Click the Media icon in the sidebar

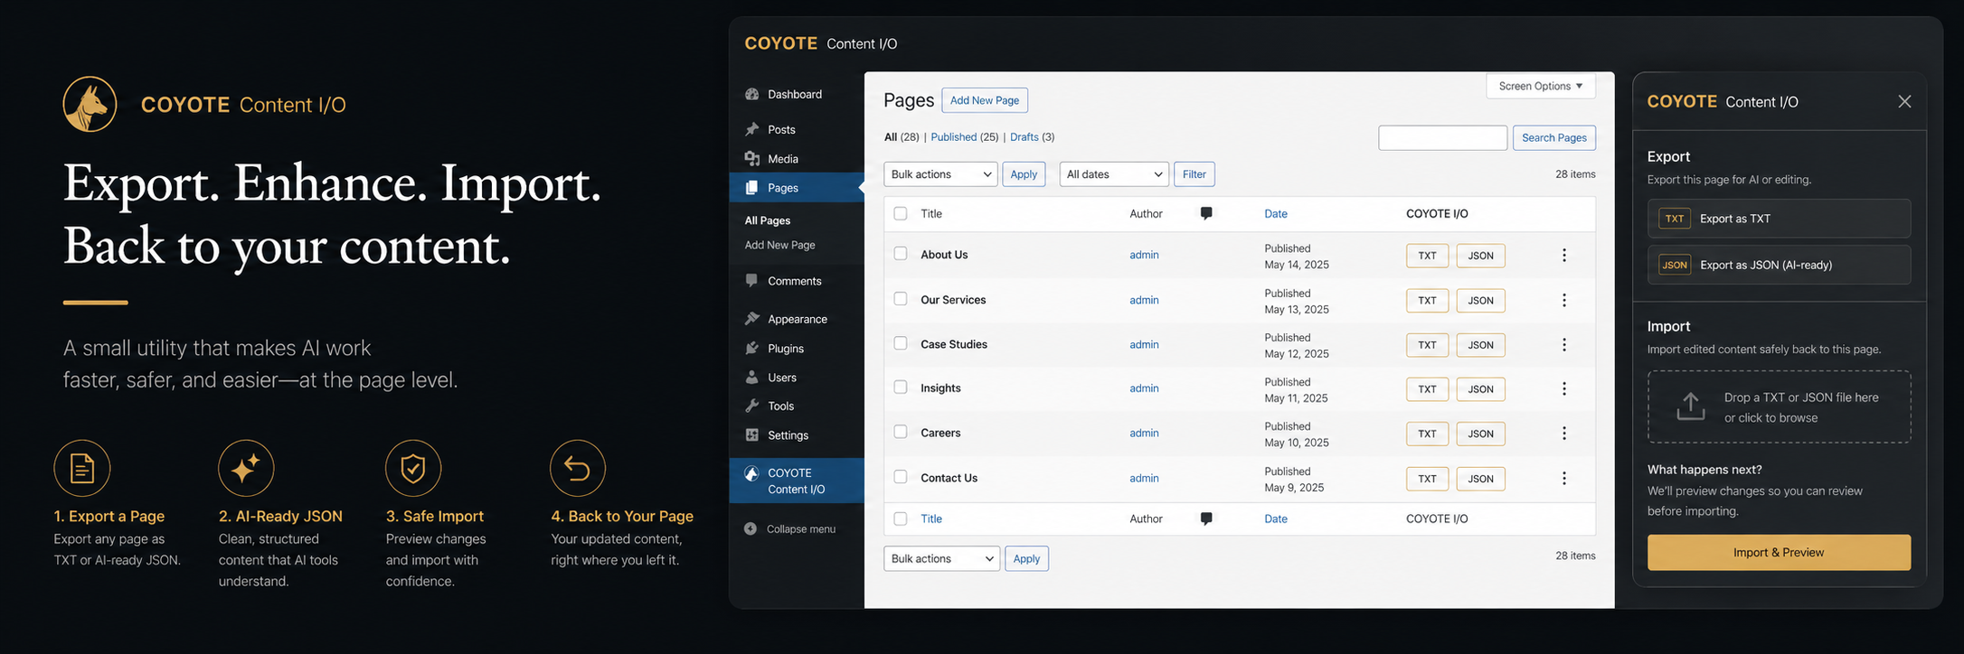coord(751,158)
